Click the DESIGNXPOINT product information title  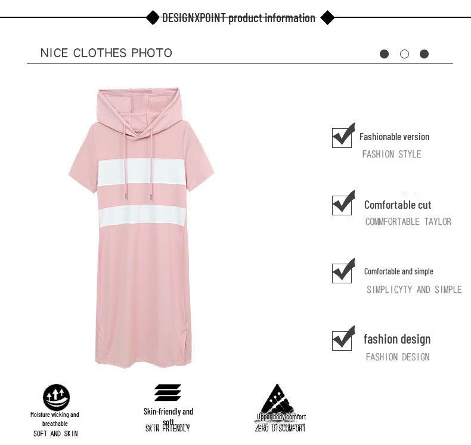pyautogui.click(x=239, y=18)
